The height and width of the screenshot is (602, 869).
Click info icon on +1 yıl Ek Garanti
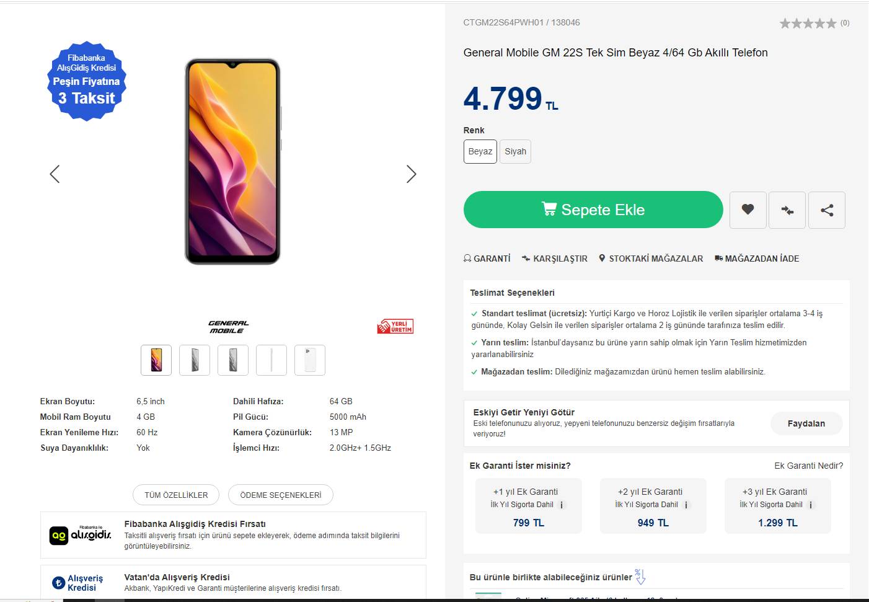coord(562,505)
